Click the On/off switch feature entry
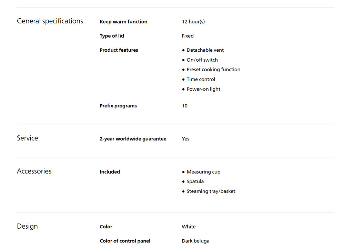Viewport: 343px width, 250px height. (x=202, y=60)
